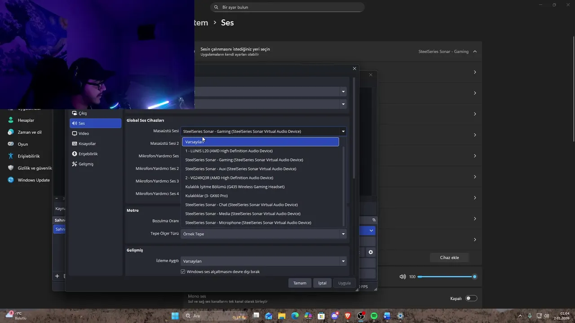The height and width of the screenshot is (323, 575).
Task: Open Kısayollar category in OBS settings
Action: click(x=95, y=144)
